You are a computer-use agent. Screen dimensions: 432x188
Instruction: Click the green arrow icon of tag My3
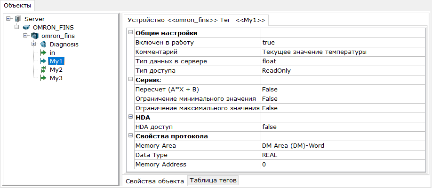point(43,78)
